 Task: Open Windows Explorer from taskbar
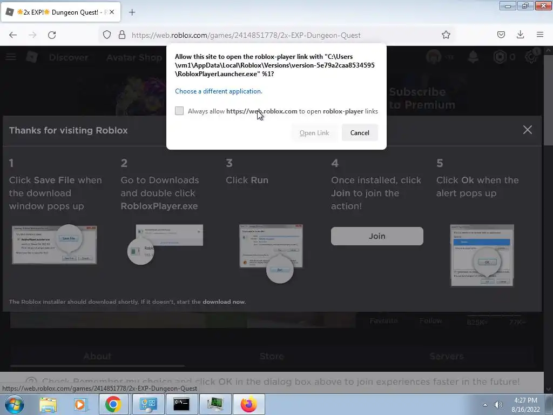48,404
